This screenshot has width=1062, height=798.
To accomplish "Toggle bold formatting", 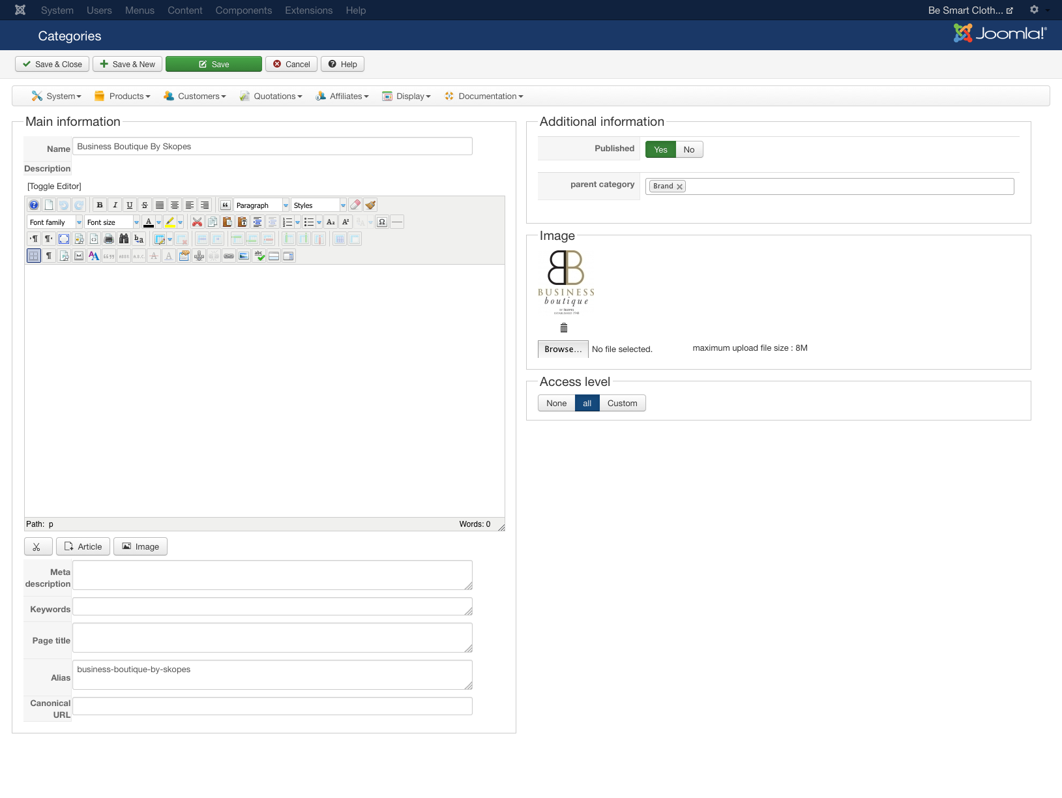I will coord(100,205).
